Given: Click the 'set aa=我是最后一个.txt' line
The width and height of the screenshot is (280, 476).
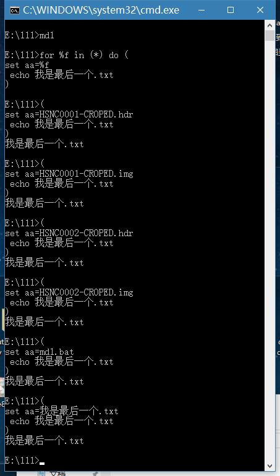Looking at the screenshot, I should click(x=62, y=411).
